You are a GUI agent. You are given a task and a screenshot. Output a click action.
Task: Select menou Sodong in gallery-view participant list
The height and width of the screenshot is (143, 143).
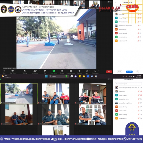click(x=128, y=114)
